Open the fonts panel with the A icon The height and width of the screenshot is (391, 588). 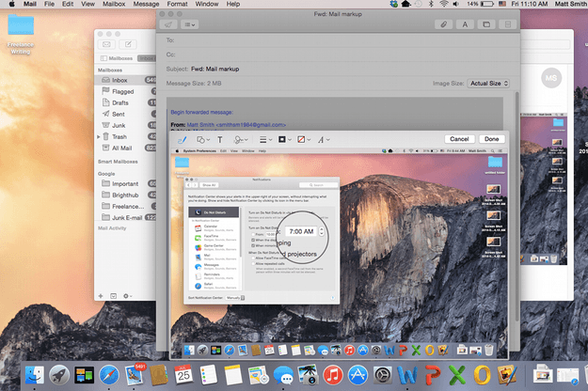(465, 24)
